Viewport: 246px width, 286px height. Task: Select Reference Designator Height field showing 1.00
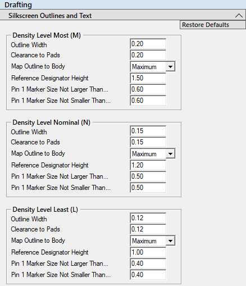(x=148, y=252)
